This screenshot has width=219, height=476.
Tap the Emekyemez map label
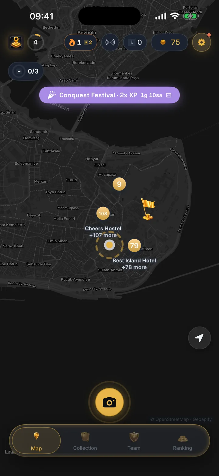(62, 56)
